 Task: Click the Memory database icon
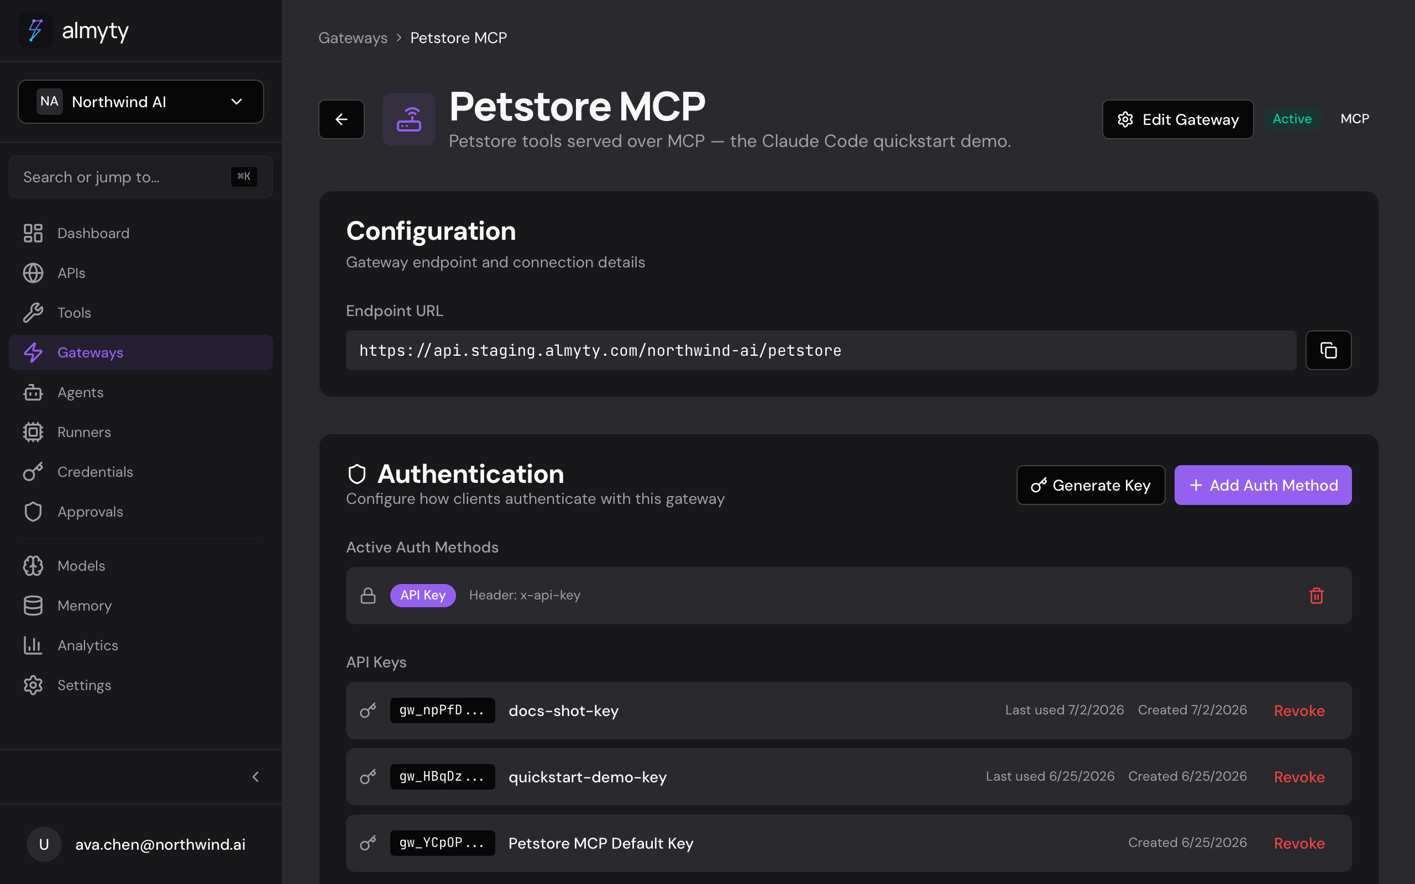tap(33, 606)
